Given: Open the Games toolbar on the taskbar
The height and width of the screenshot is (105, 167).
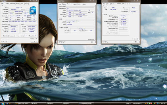Looking at the screenshot, I should [x=128, y=104].
